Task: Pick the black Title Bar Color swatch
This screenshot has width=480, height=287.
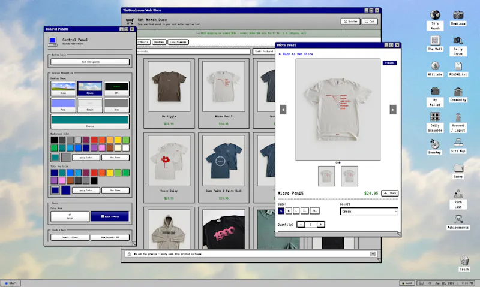Action: click(94, 180)
